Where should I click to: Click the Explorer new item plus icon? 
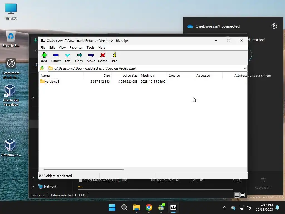(x=36, y=65)
